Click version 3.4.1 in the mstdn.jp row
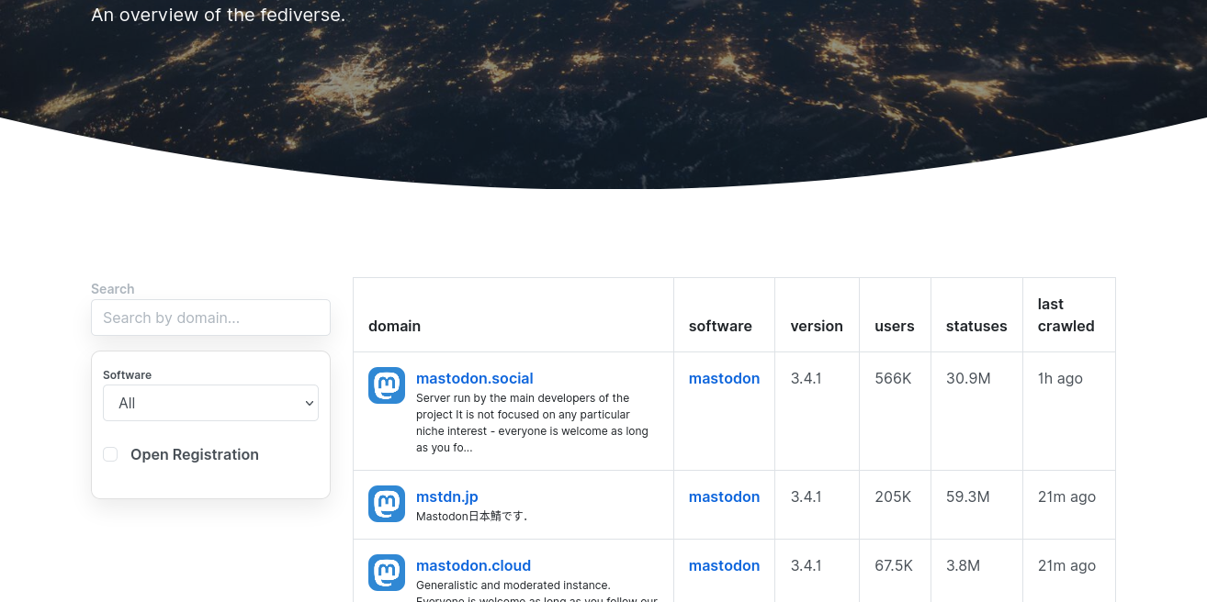 (x=806, y=496)
